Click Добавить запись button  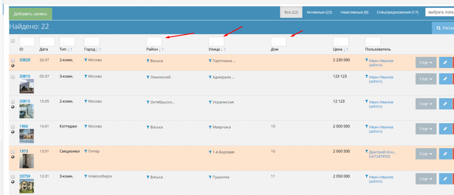[31, 14]
